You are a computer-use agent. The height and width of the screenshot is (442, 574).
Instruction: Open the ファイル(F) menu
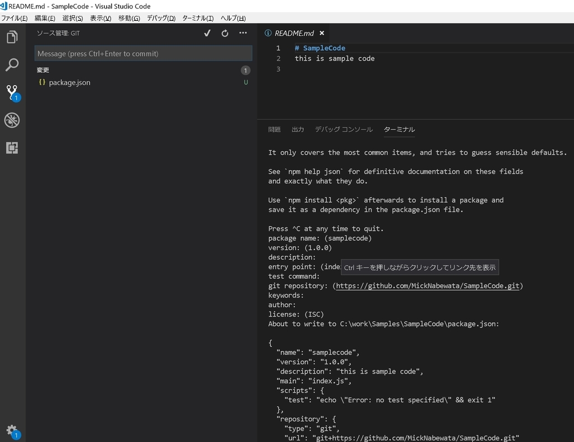point(14,18)
